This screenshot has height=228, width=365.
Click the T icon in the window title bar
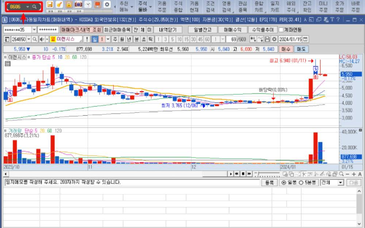332,20
